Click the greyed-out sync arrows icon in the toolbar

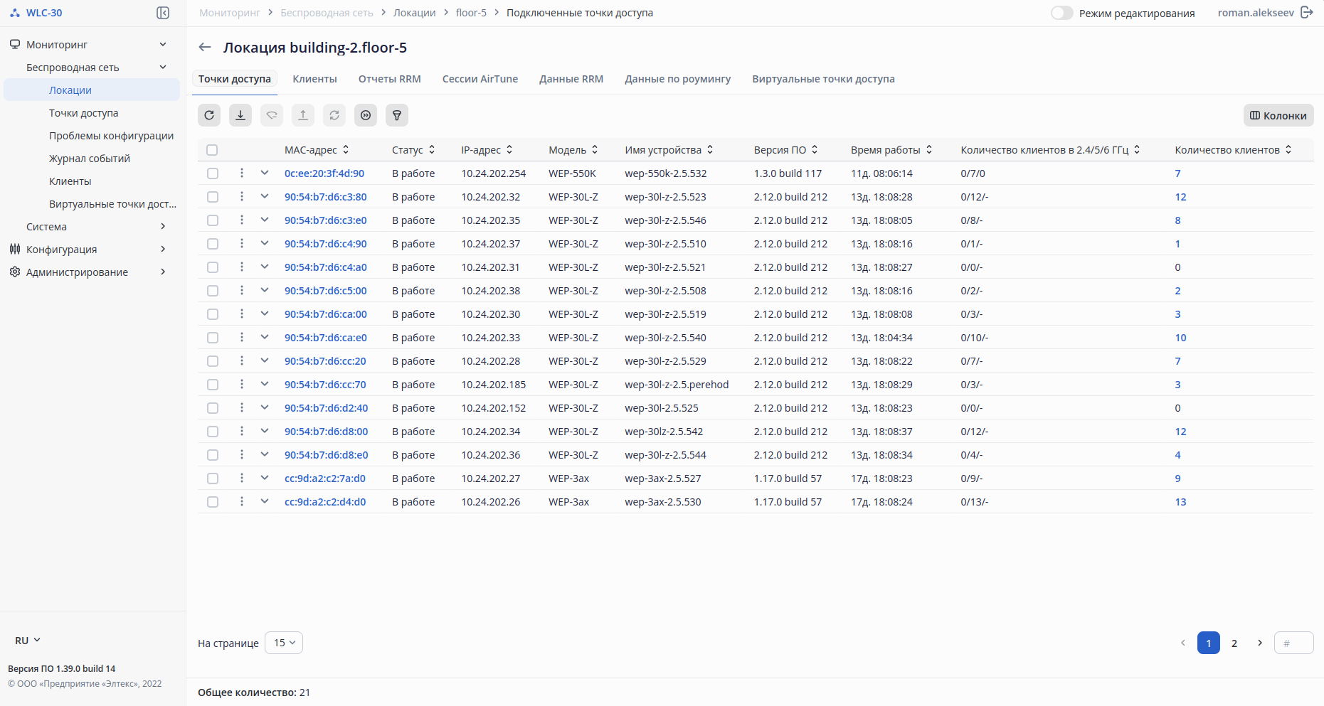pos(334,115)
